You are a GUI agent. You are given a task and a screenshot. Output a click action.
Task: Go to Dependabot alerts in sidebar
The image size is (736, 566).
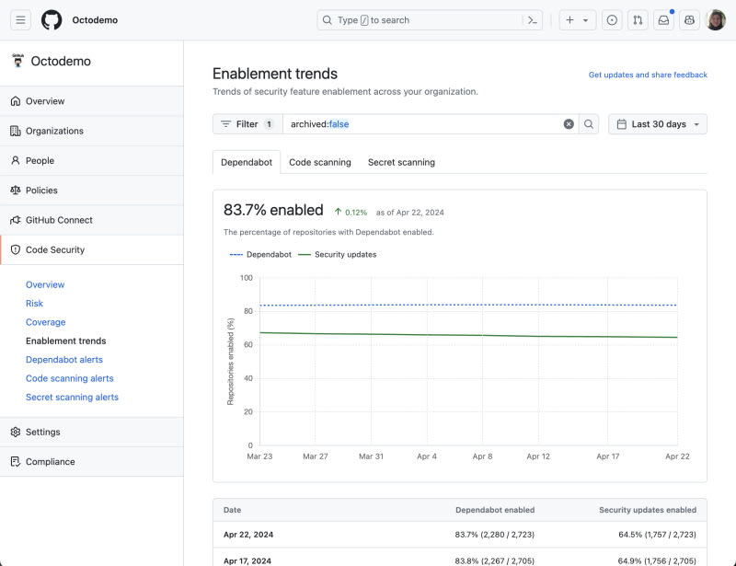pyautogui.click(x=64, y=360)
